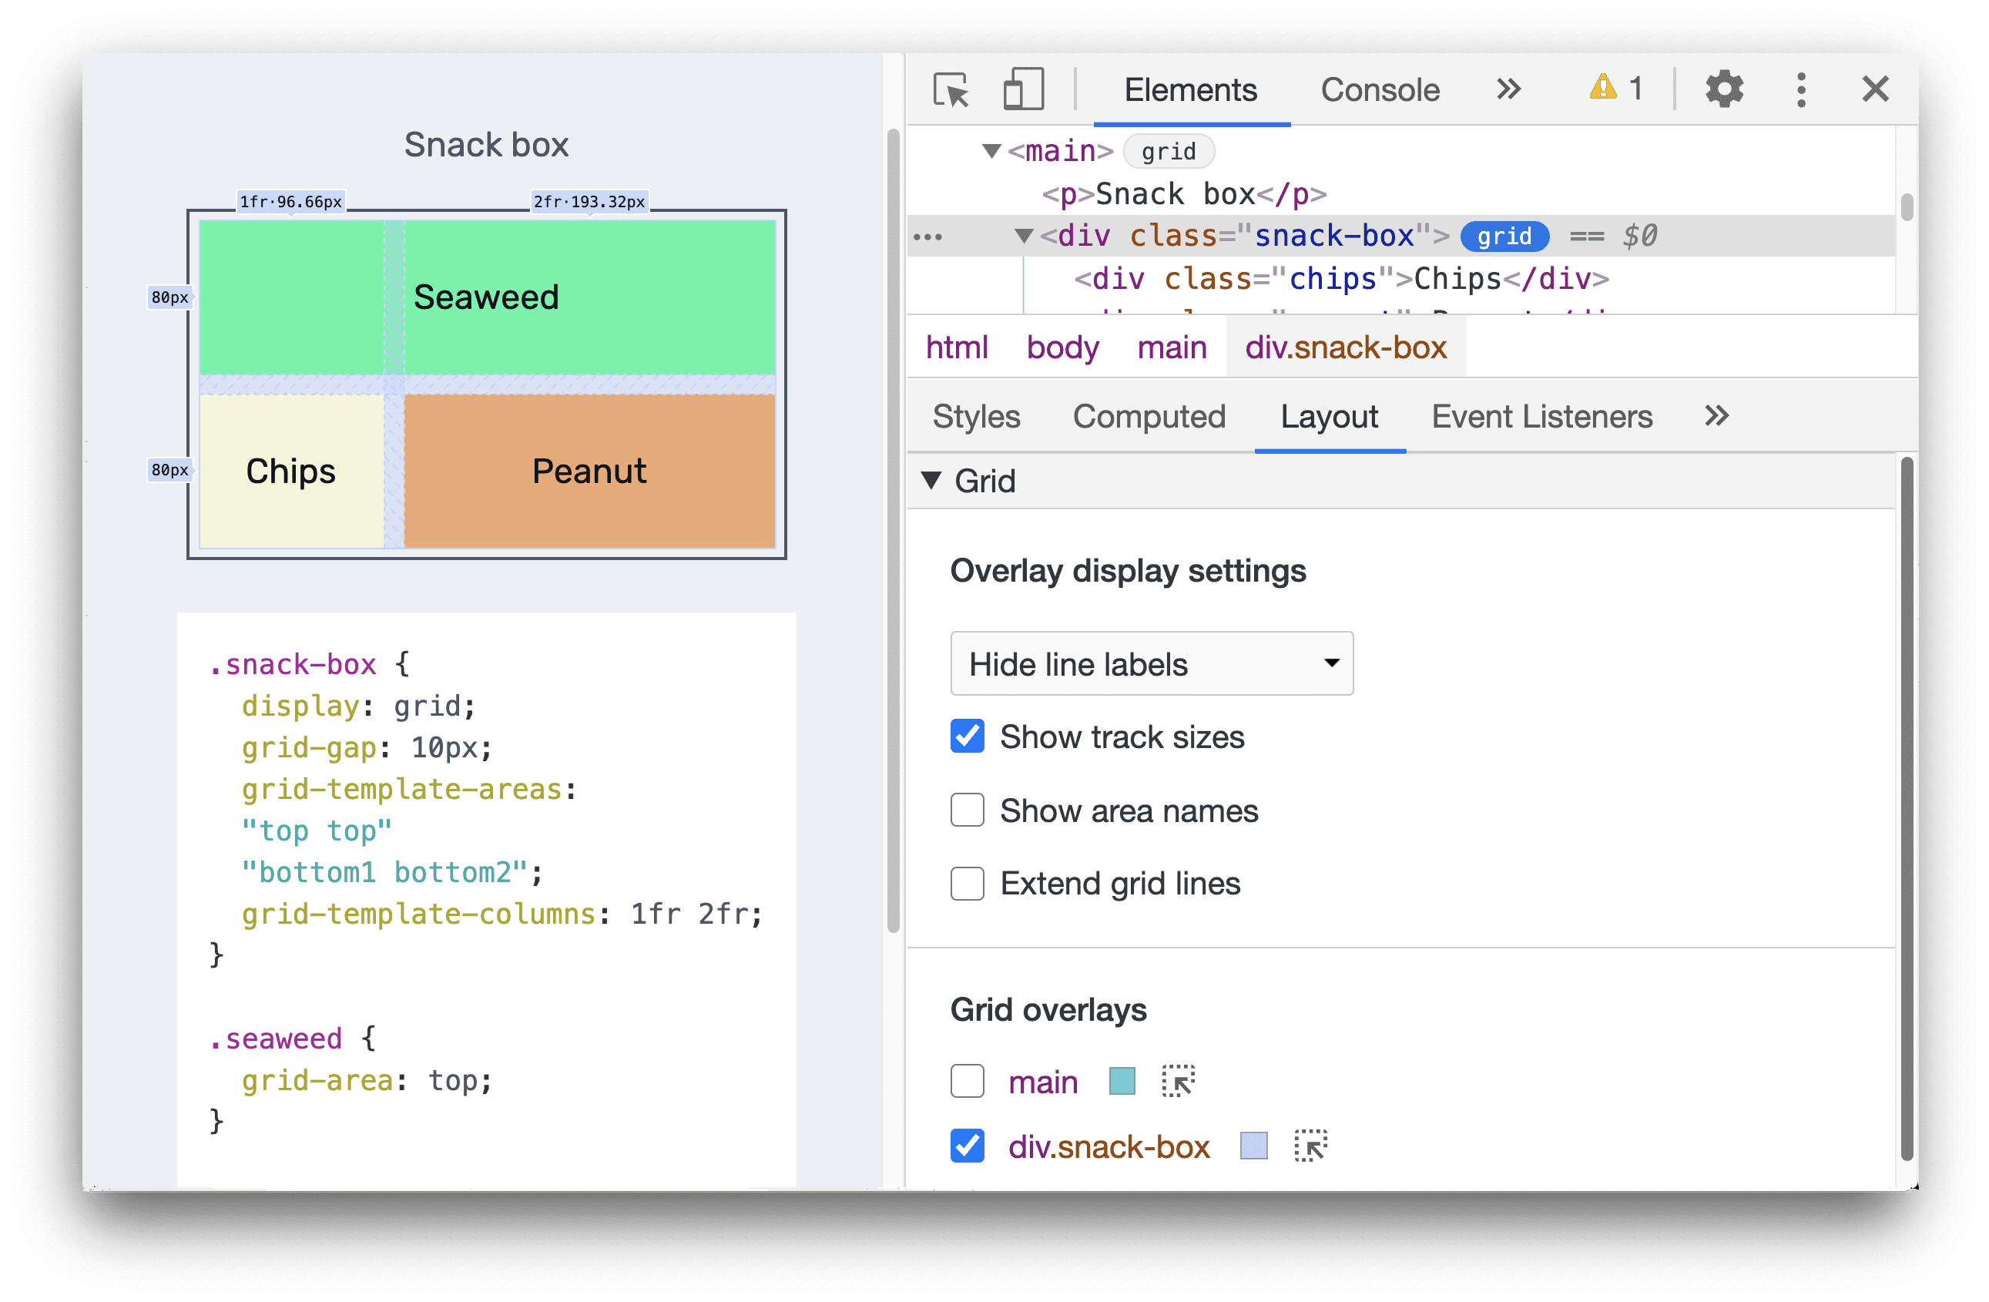
Task: Enable Extend grid lines checkbox
Action: [x=966, y=882]
